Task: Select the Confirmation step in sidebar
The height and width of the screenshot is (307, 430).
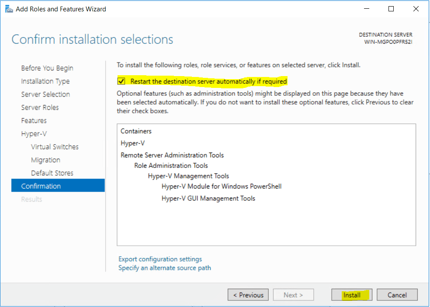Action: (x=41, y=185)
